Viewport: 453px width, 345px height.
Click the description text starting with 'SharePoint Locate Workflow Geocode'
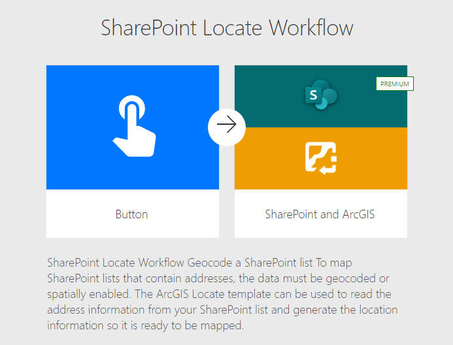point(222,294)
